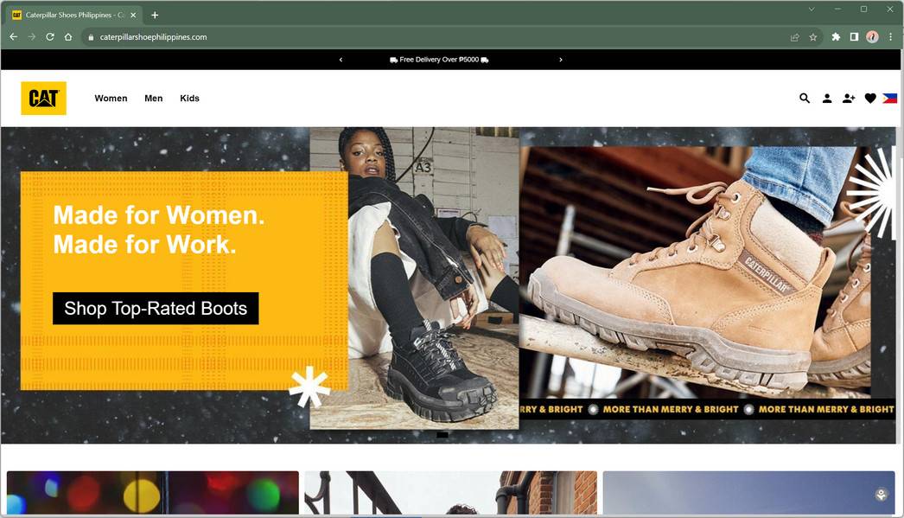Viewport: 904px width, 518px height.
Task: Show previous announcement with left arrow
Action: coord(341,60)
